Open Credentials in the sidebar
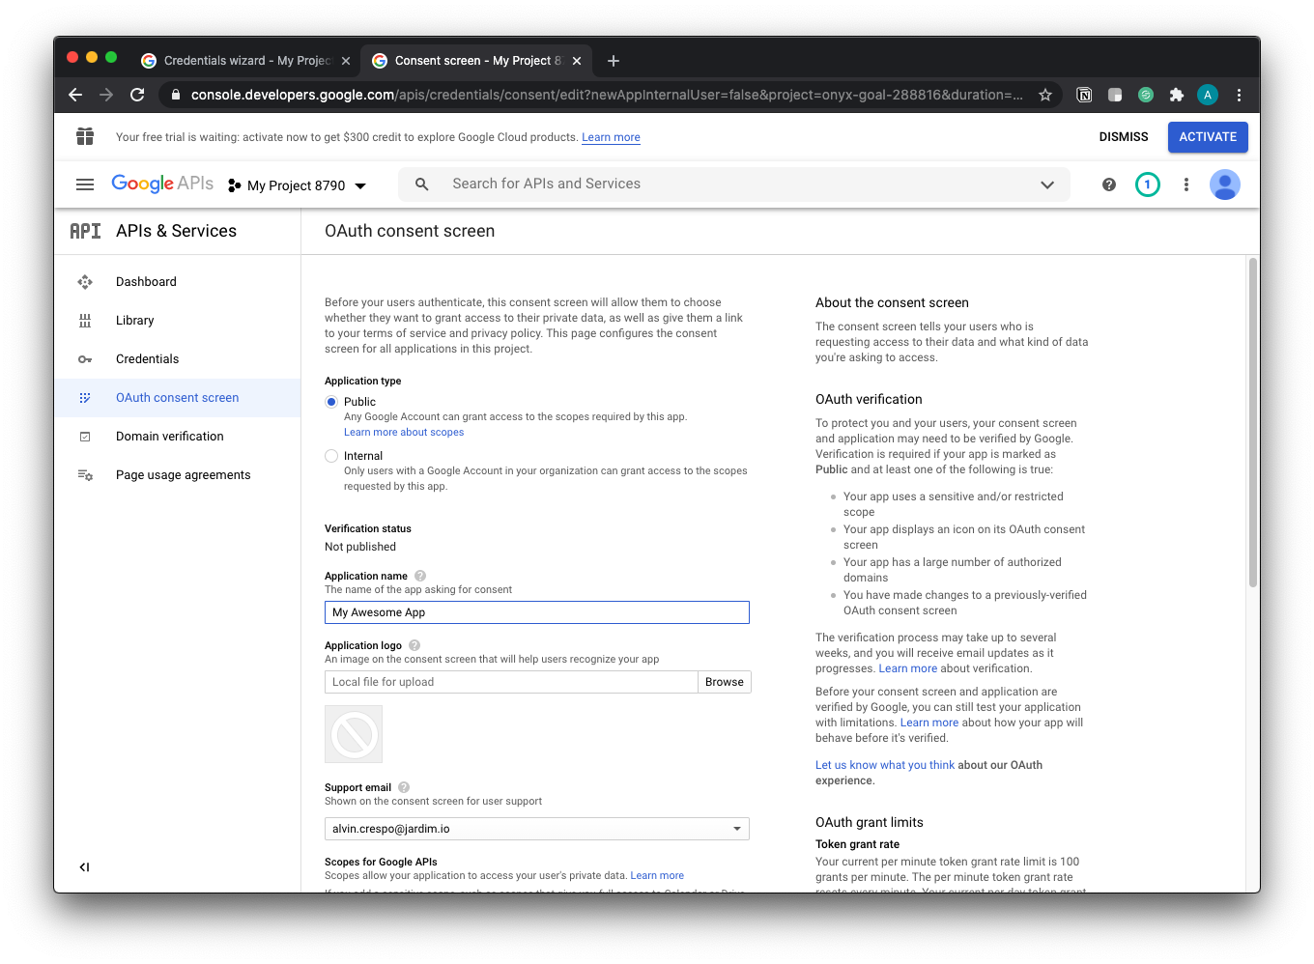The image size is (1314, 964). pos(147,359)
